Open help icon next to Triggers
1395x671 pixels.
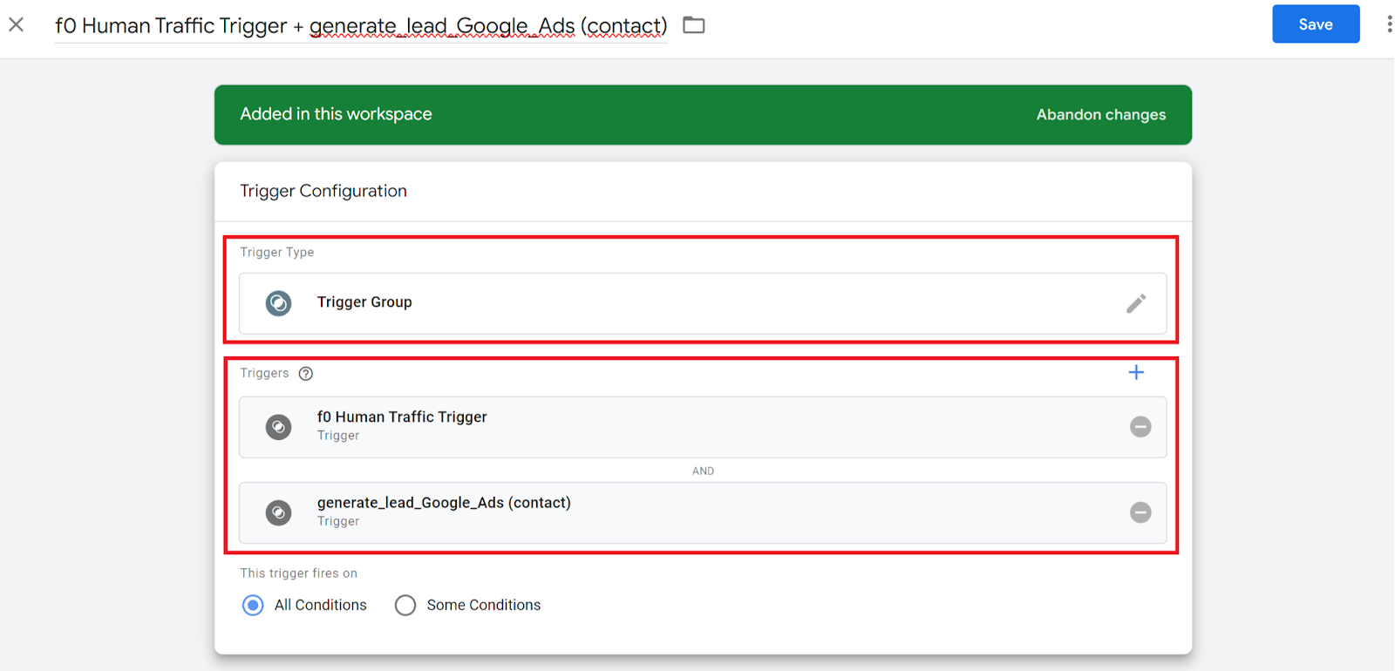(306, 374)
